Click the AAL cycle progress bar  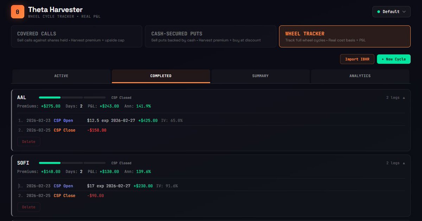[72, 98]
